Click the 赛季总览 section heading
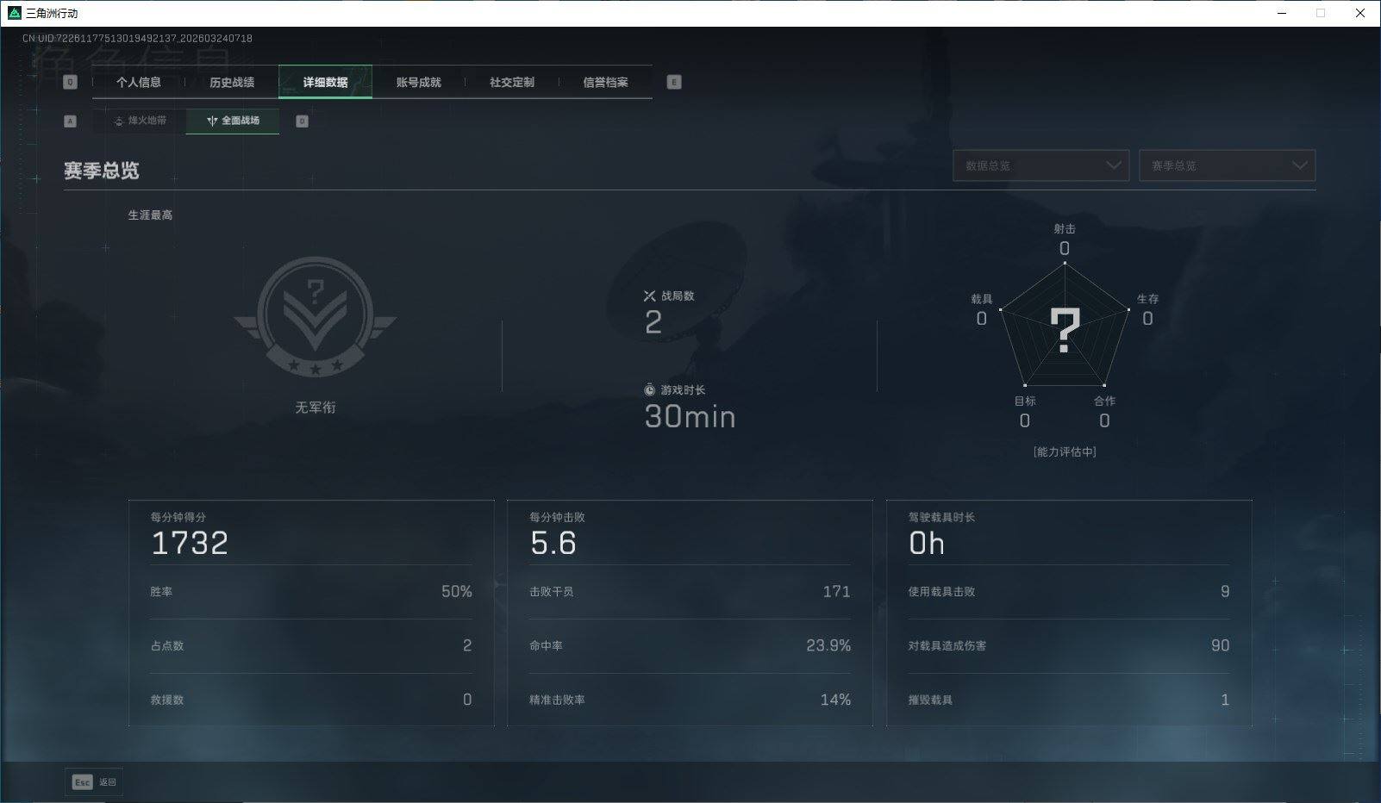 [102, 171]
